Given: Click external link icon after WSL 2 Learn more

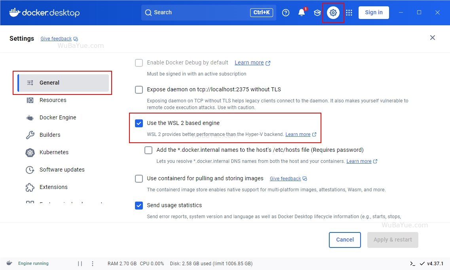Looking at the screenshot, I should pyautogui.click(x=314, y=134).
